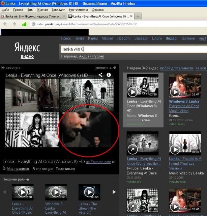Image resolution: width=207 pixels, height=216 pixels.
Task: Click увеличить to enlarge the player
Action: point(106,67)
